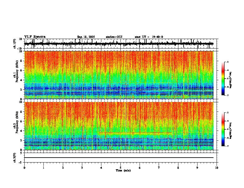Click the time axis tick label '0'
Screen dimensions: 244x188
coord(24,168)
